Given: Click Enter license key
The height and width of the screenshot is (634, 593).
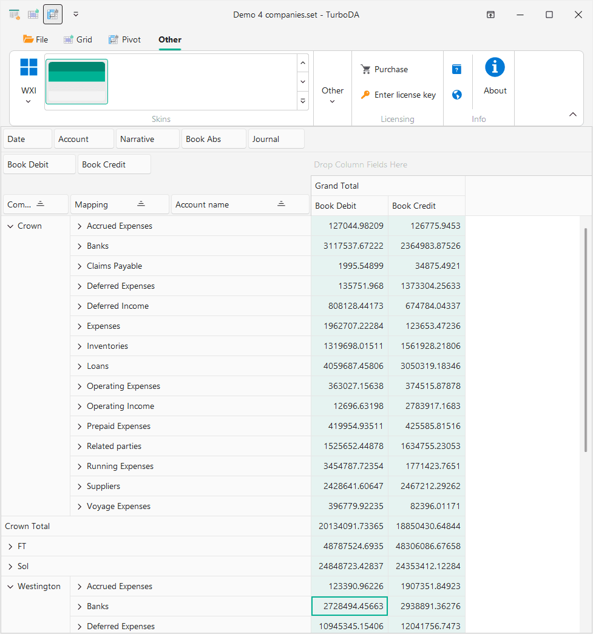Looking at the screenshot, I should click(x=398, y=95).
